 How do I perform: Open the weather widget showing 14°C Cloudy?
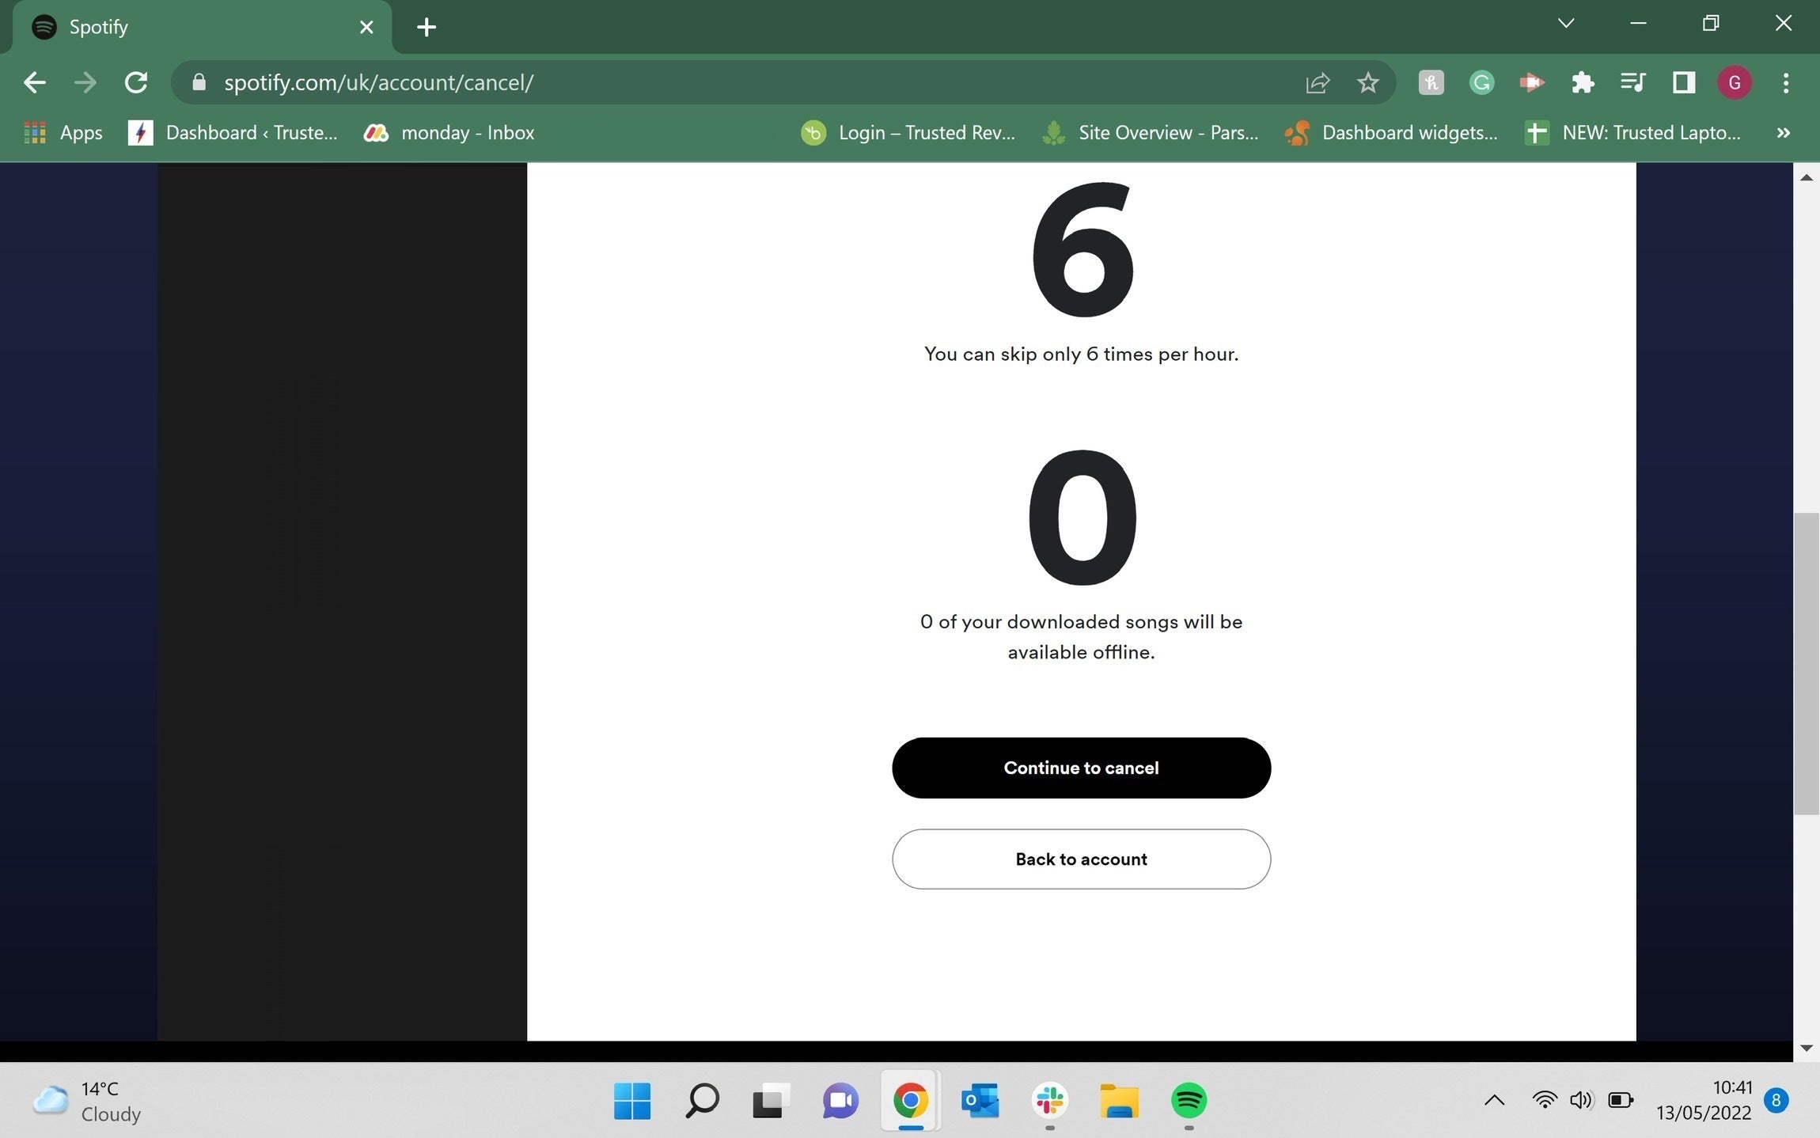pyautogui.click(x=87, y=1101)
